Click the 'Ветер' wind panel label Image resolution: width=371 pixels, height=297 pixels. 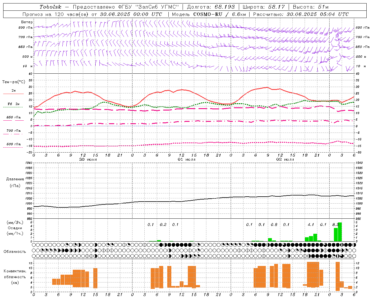point(27,22)
